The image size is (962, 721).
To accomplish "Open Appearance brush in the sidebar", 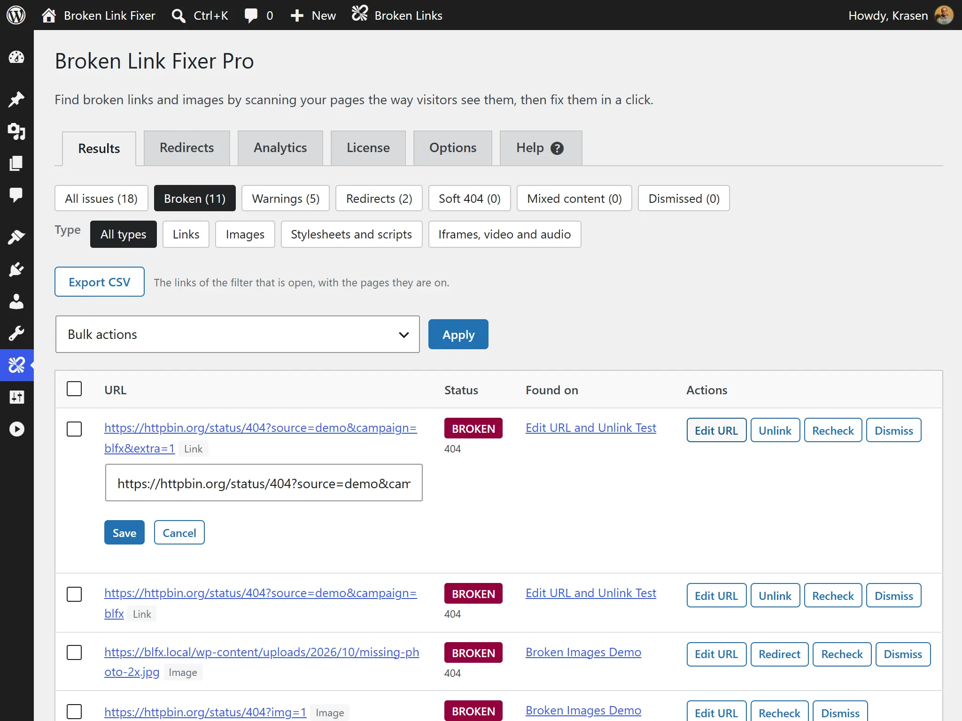I will 16,238.
